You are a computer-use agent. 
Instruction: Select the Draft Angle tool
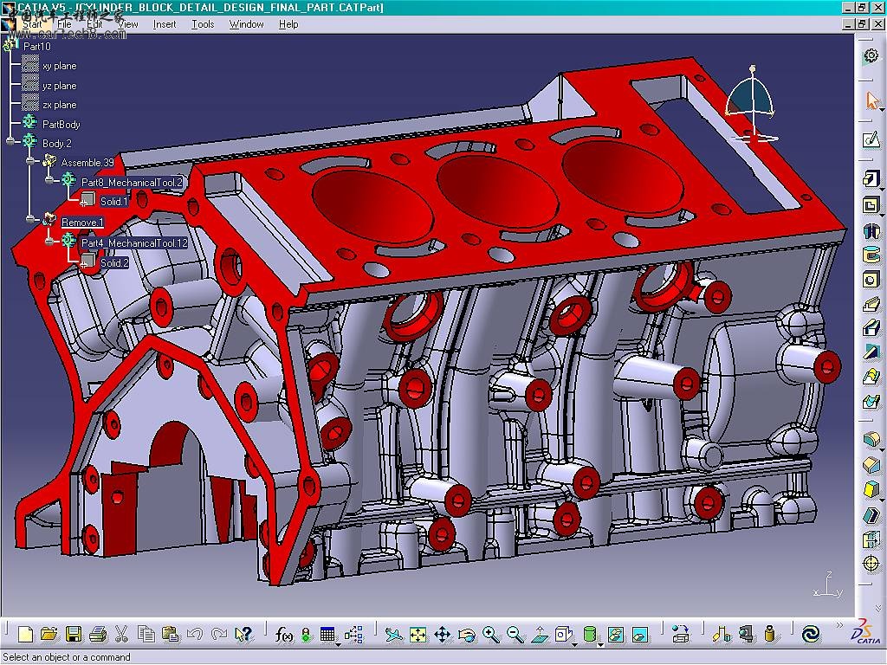[871, 489]
